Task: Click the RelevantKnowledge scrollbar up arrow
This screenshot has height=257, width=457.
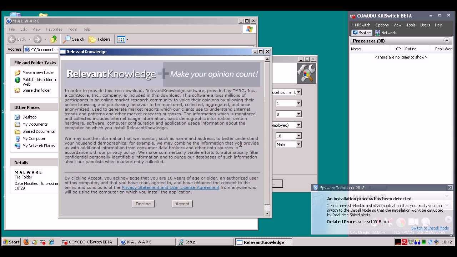Action: 267,59
